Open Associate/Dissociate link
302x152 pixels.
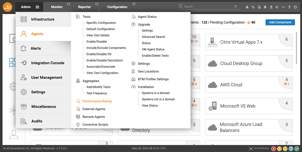click(101, 67)
